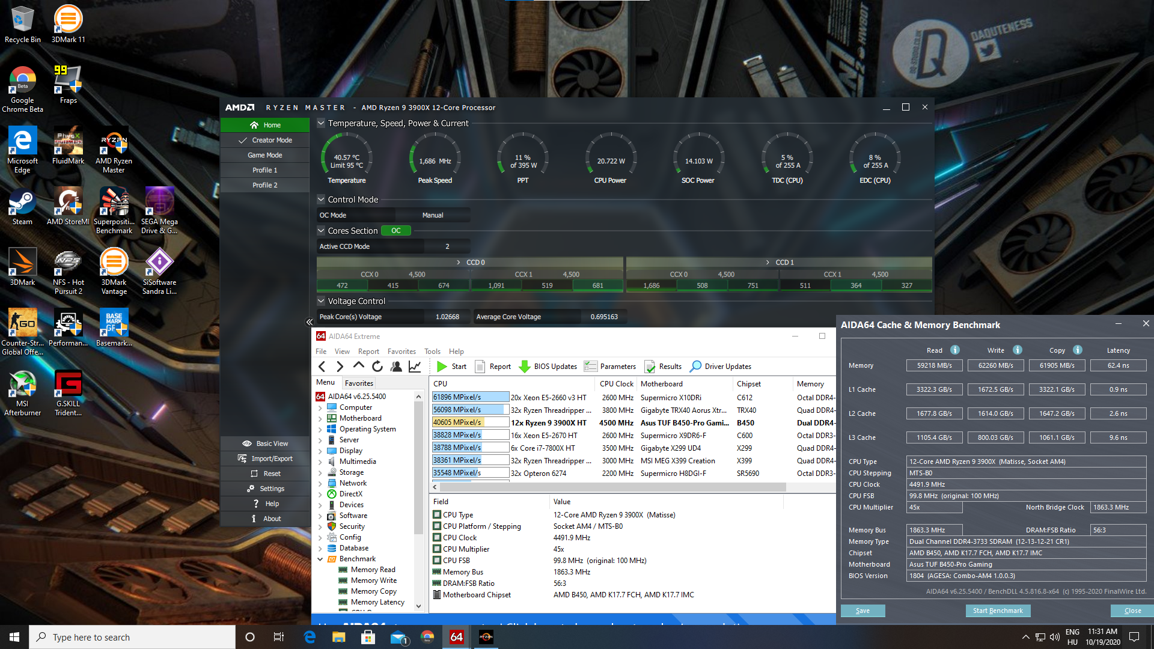The width and height of the screenshot is (1154, 649).
Task: Open SiSoftware Sandra Lite desktop icon
Action: 159,271
